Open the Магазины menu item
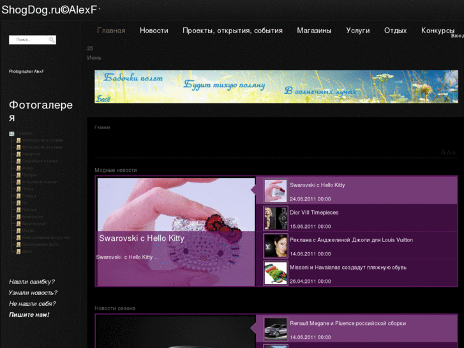 (314, 31)
